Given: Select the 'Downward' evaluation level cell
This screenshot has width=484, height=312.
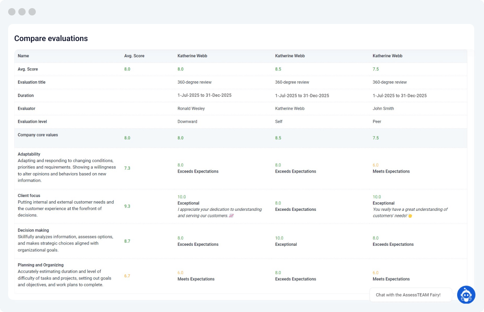Looking at the screenshot, I should tap(187, 121).
